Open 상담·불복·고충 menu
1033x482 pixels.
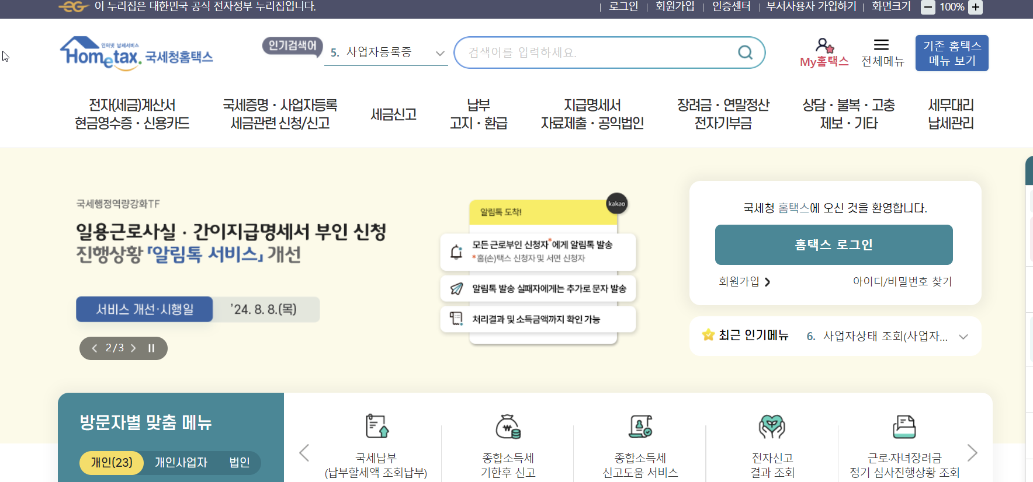point(848,114)
